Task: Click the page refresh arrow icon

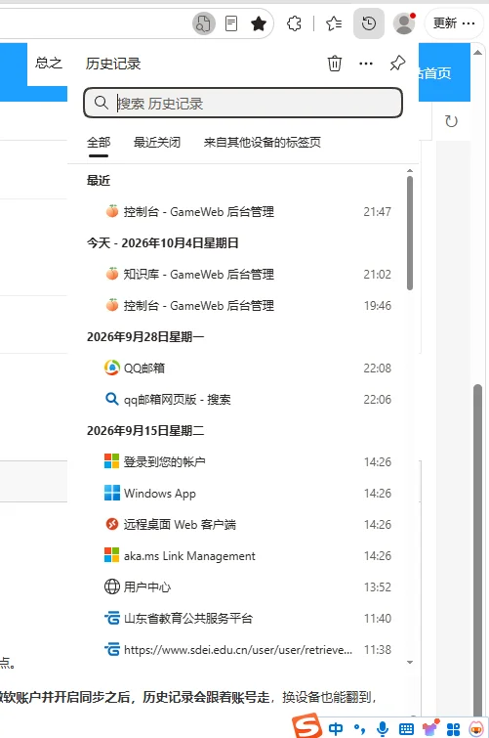Action: tap(451, 121)
